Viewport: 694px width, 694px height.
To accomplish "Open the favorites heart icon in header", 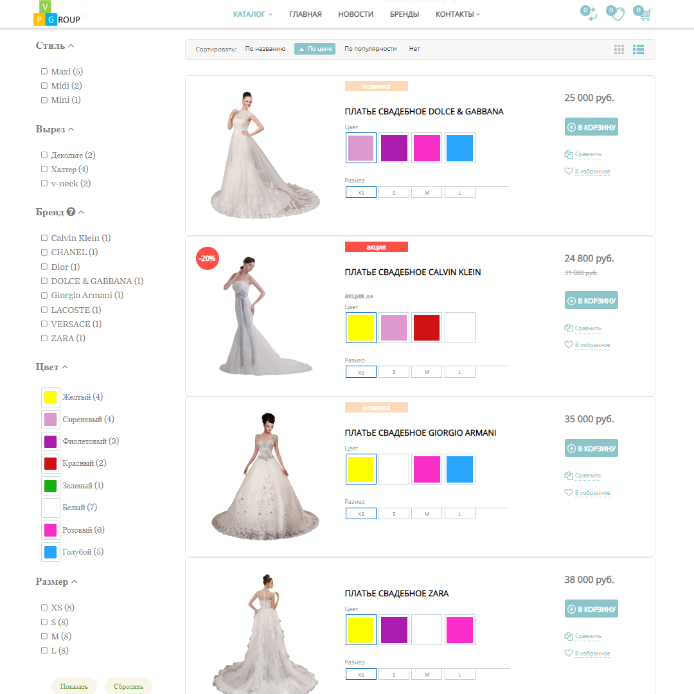I will 618,15.
